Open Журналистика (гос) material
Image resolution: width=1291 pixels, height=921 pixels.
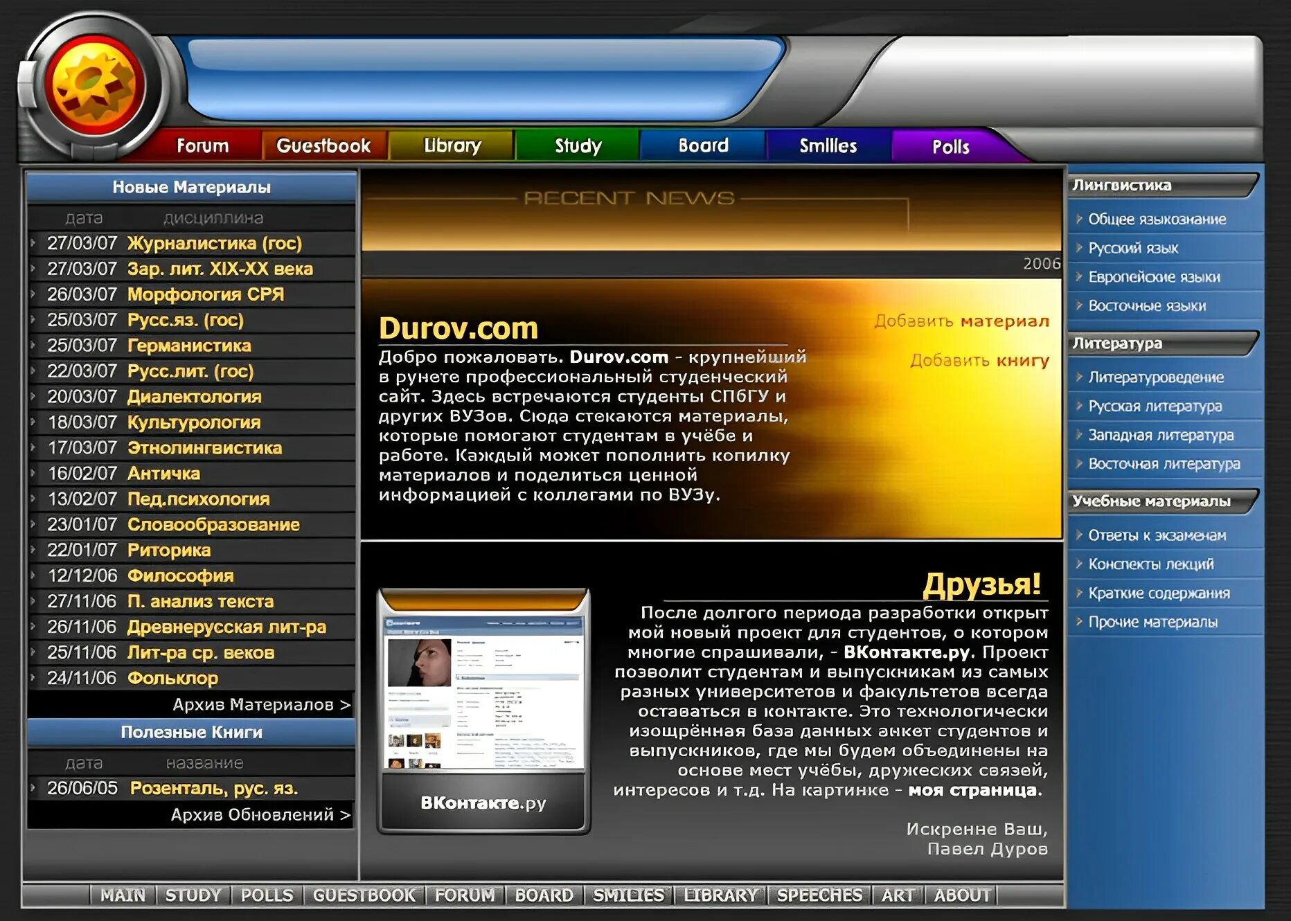tap(215, 243)
